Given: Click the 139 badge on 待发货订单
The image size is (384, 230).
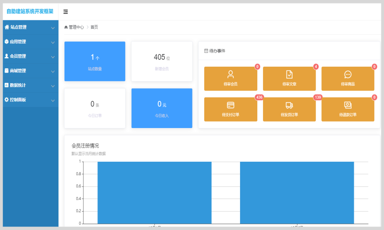Looking at the screenshot, I should 318,97.
